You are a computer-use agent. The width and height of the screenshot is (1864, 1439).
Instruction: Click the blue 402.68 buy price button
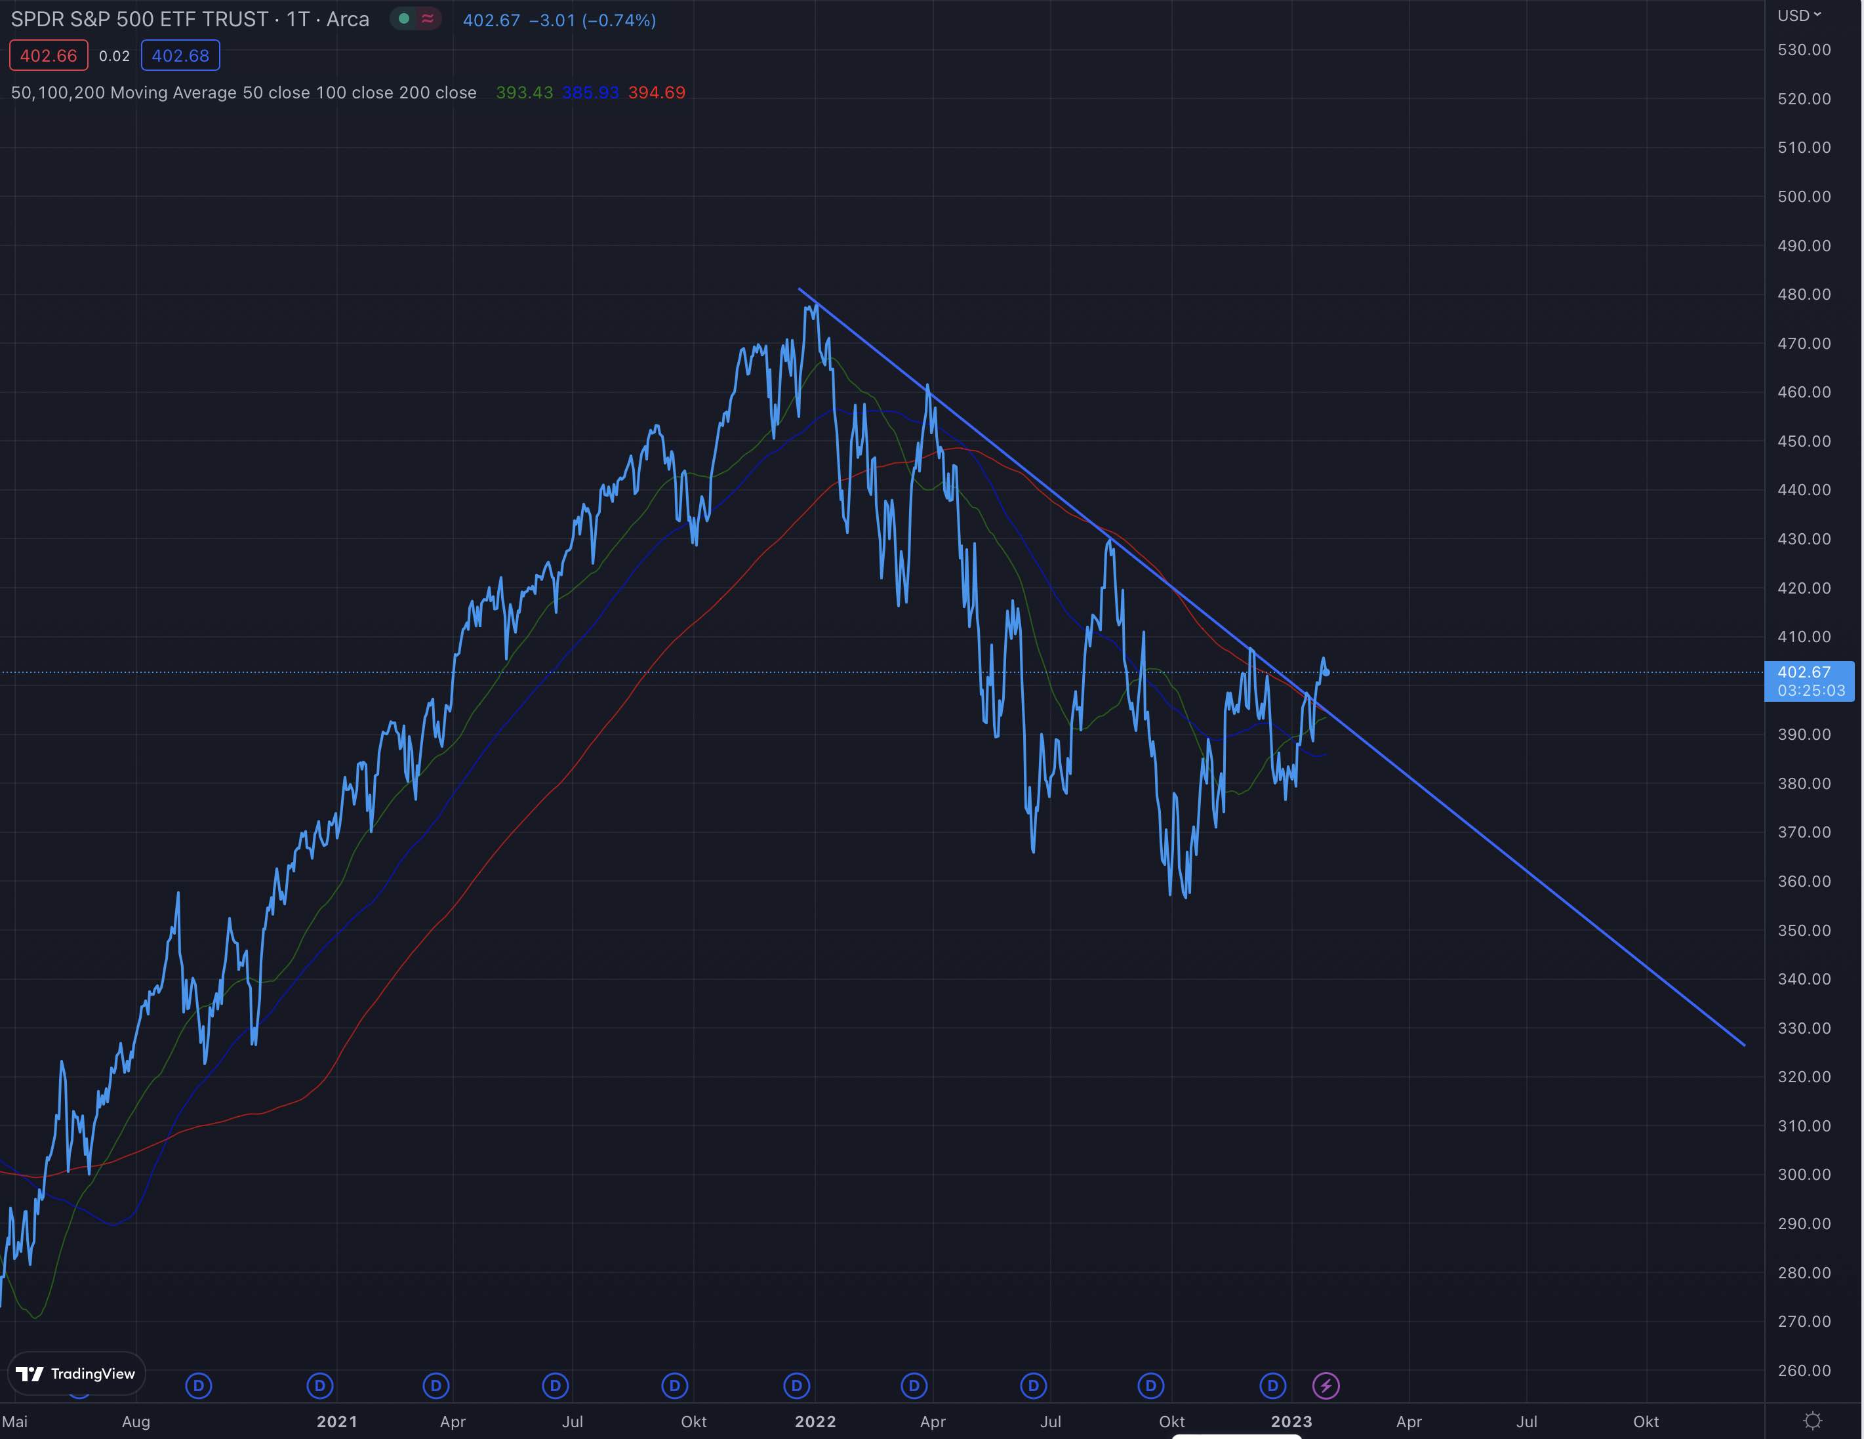click(x=180, y=56)
